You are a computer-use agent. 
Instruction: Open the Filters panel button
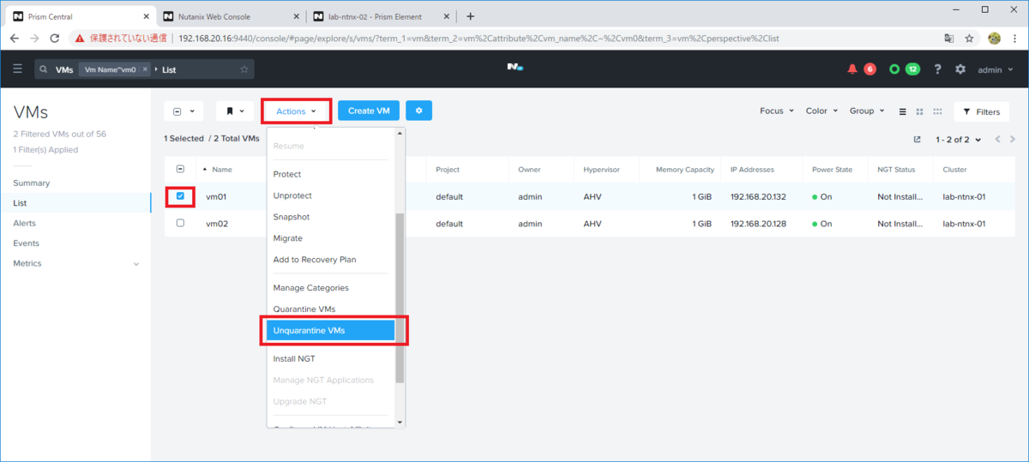[x=981, y=111]
